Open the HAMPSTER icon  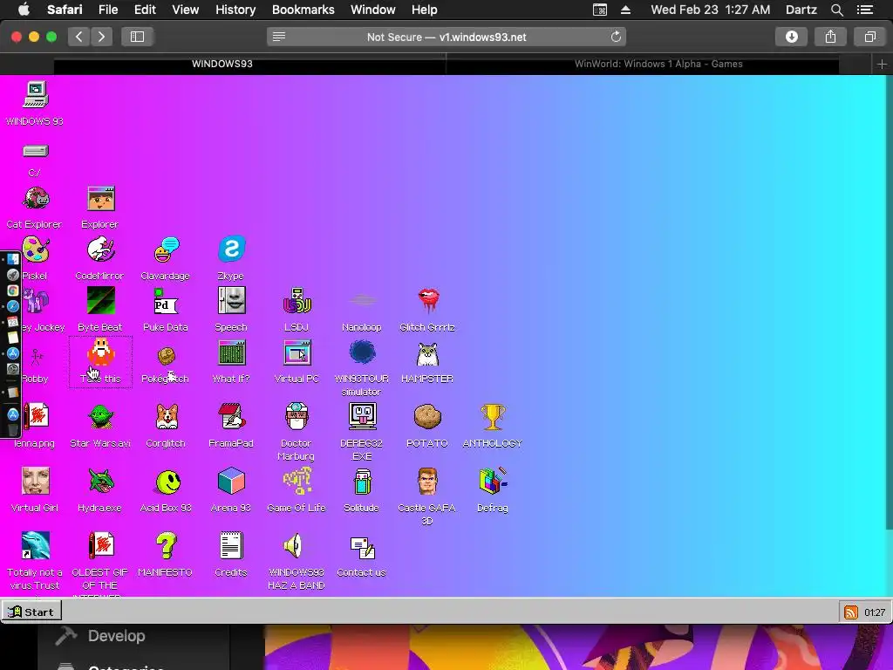[x=427, y=353]
